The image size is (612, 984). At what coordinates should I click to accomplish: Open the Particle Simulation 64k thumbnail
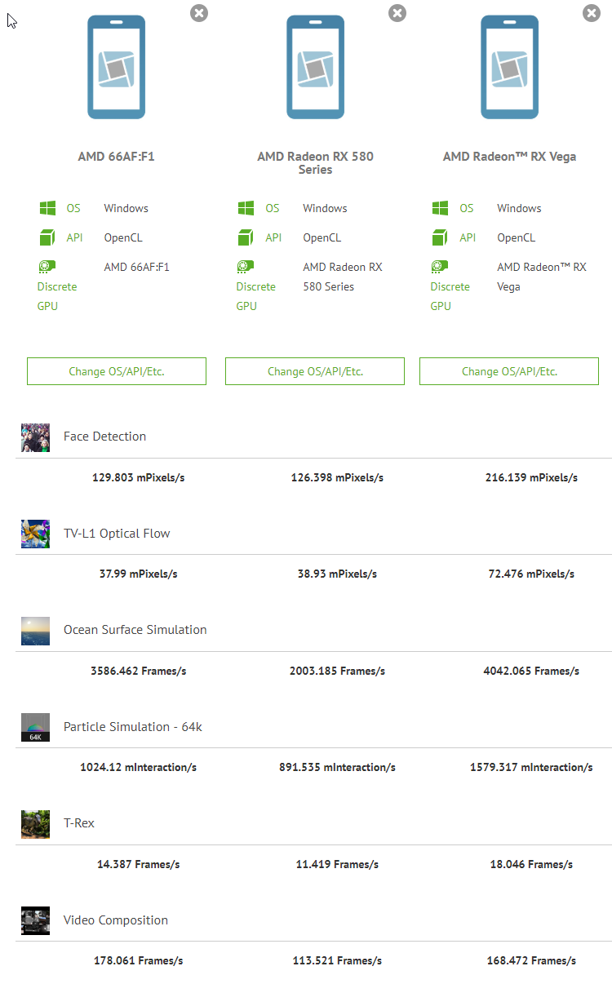(x=35, y=727)
